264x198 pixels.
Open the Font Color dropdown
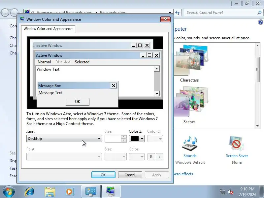[x=137, y=157]
